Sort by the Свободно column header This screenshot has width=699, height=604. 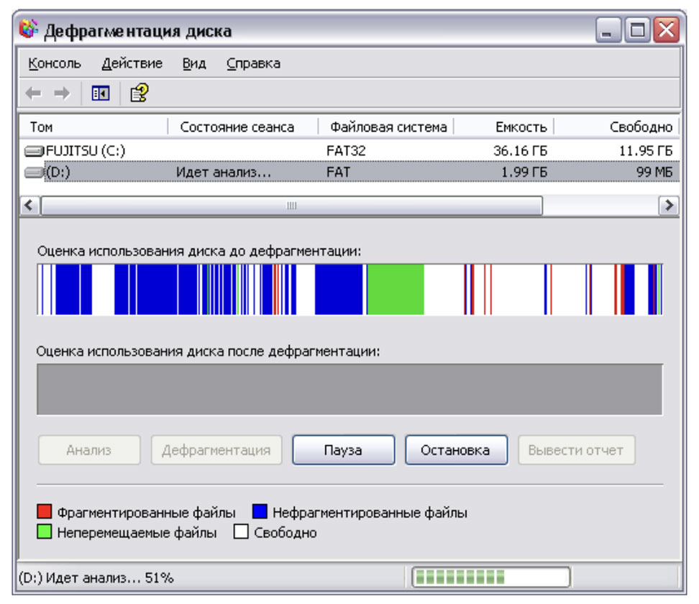point(616,127)
